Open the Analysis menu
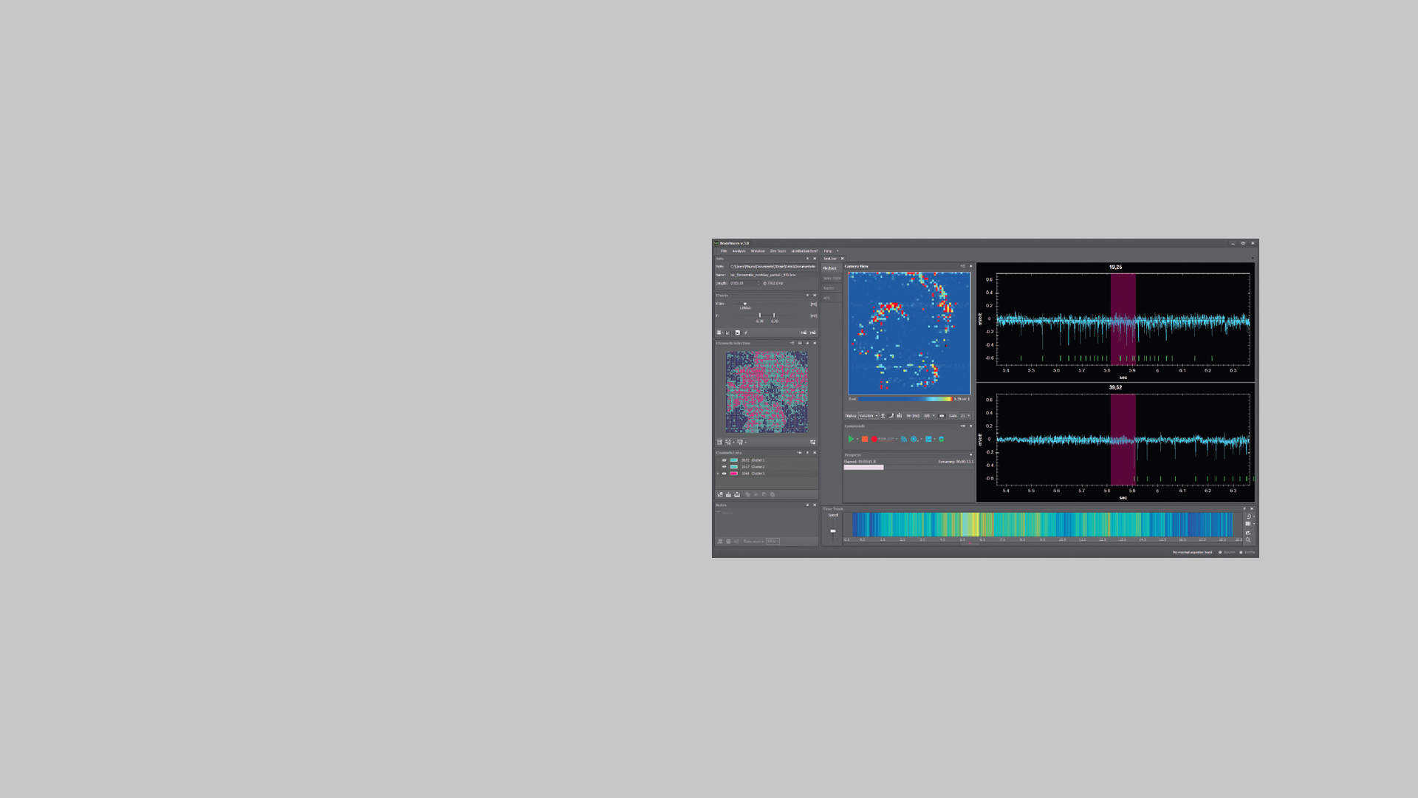 click(739, 251)
